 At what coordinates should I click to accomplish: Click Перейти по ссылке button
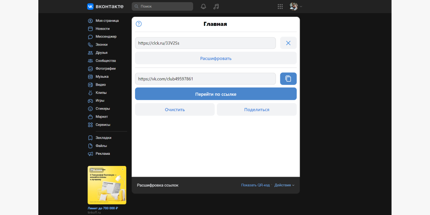(216, 94)
